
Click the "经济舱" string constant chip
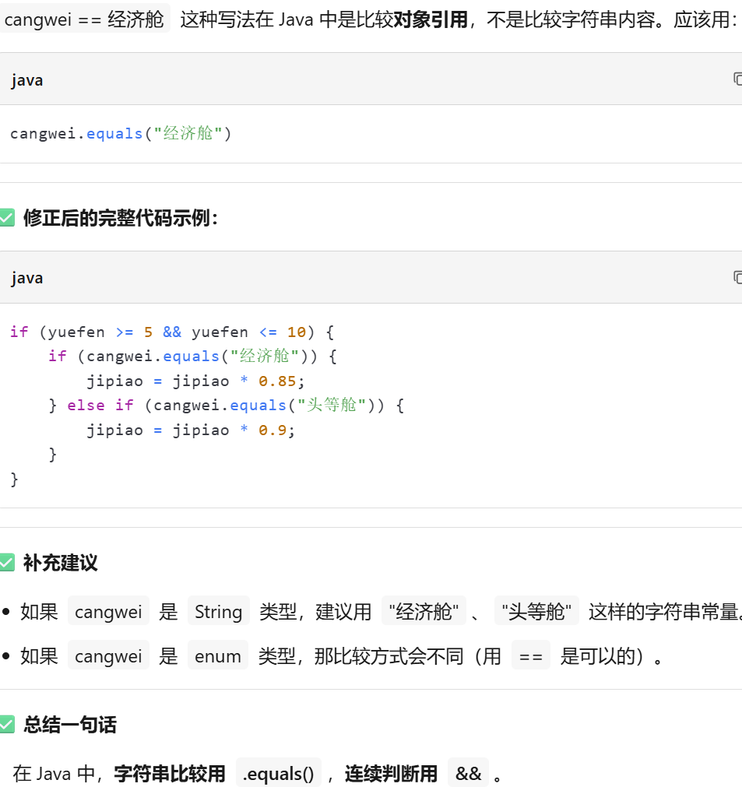pos(424,612)
